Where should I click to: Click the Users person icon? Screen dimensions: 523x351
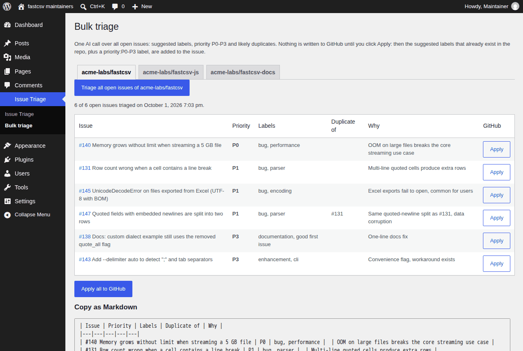pyautogui.click(x=7, y=173)
